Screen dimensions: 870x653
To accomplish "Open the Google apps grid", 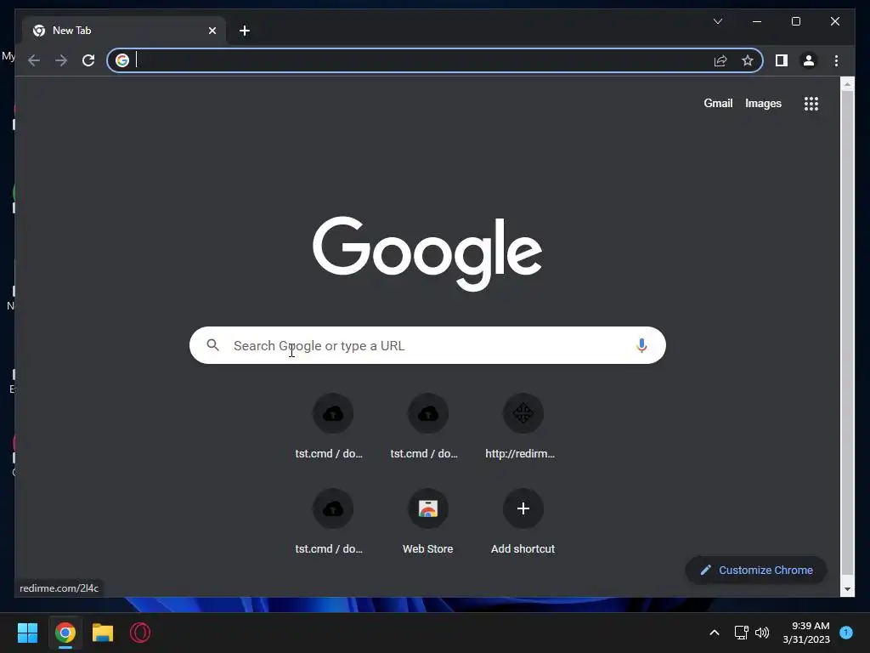I will [811, 103].
